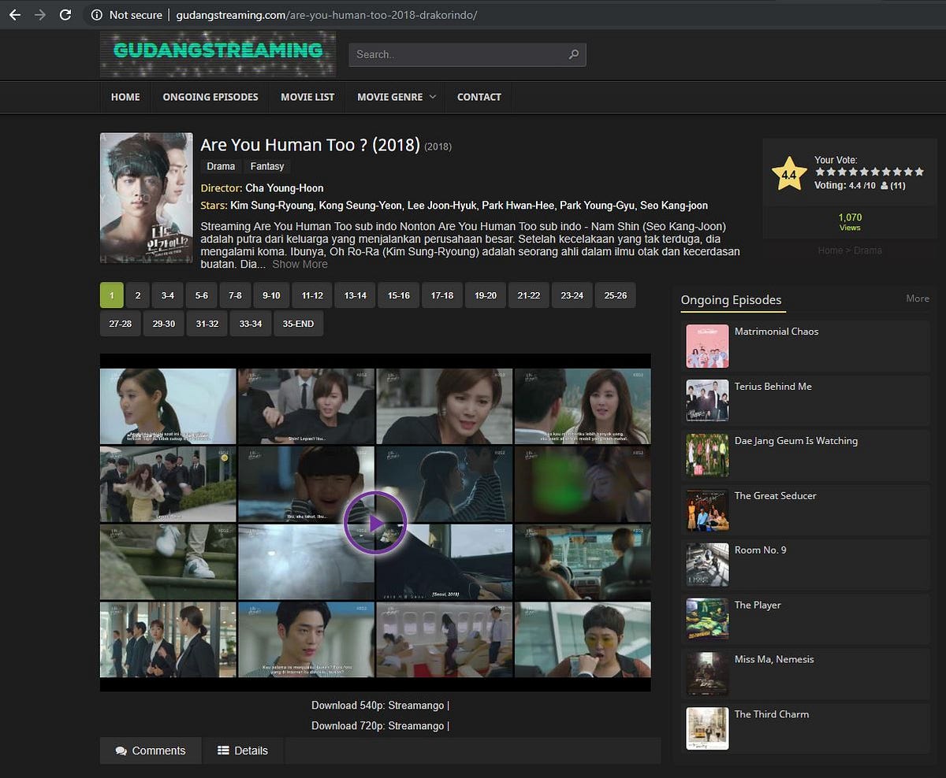Click the Details list icon

tap(223, 751)
